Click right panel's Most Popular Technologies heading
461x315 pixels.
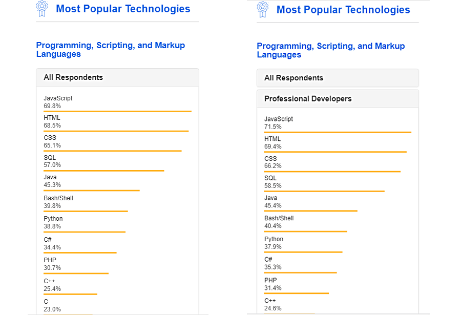(x=343, y=10)
